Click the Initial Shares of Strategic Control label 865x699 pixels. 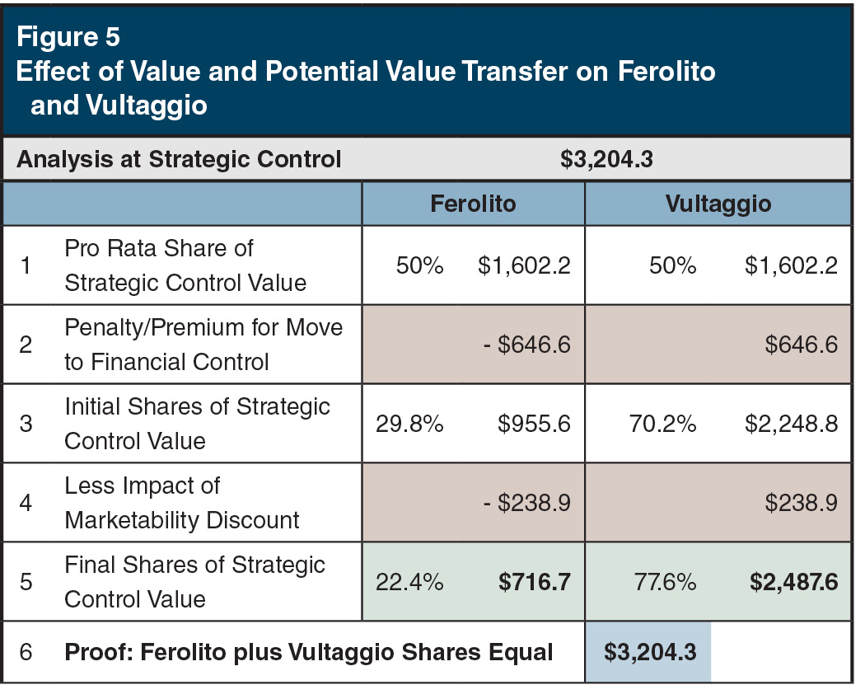[x=197, y=424]
